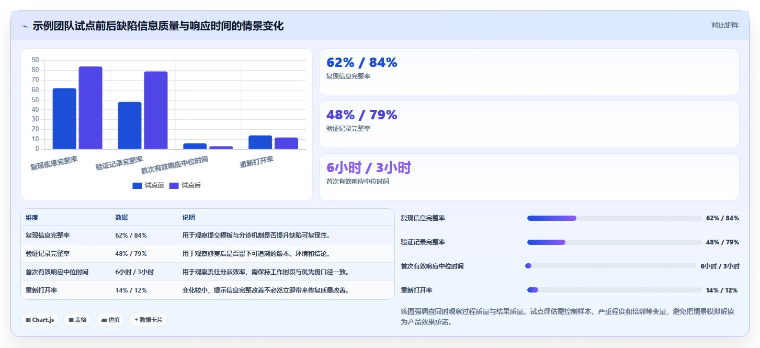This screenshot has width=760, height=348.
Task: Click the 数据 column header
Action: 121,218
